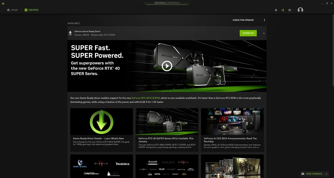The width and height of the screenshot is (334, 178).
Task: Open the Palworld and Diablo games card
Action: 102,166
